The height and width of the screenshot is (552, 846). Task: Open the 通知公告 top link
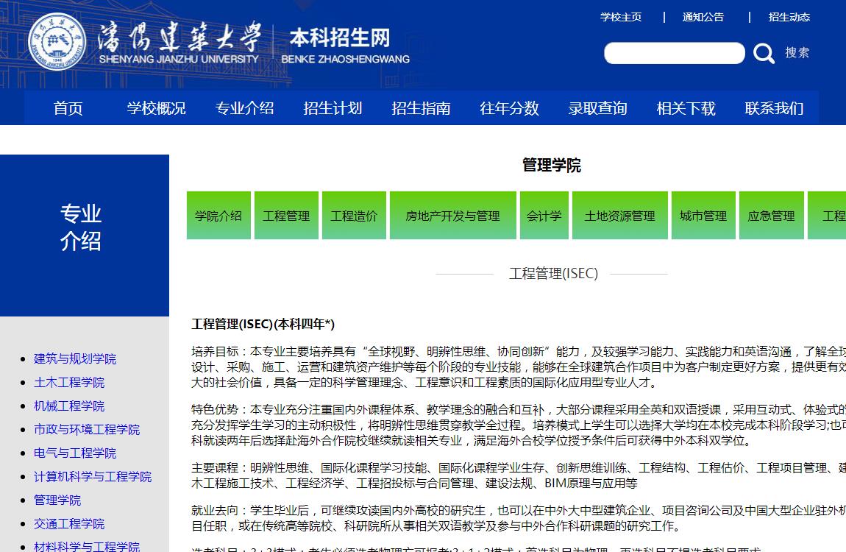click(703, 17)
